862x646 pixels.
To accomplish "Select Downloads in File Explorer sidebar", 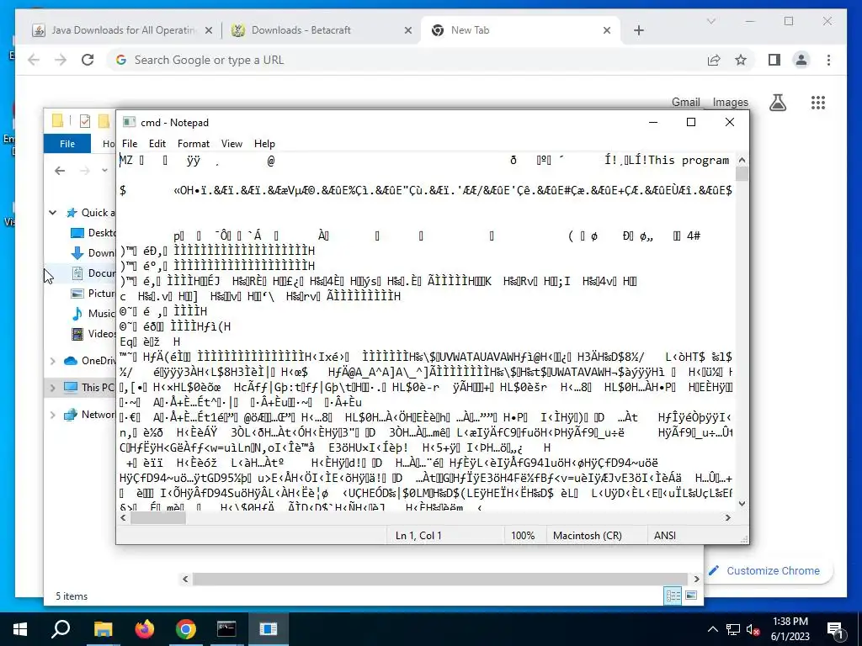I will [x=94, y=252].
